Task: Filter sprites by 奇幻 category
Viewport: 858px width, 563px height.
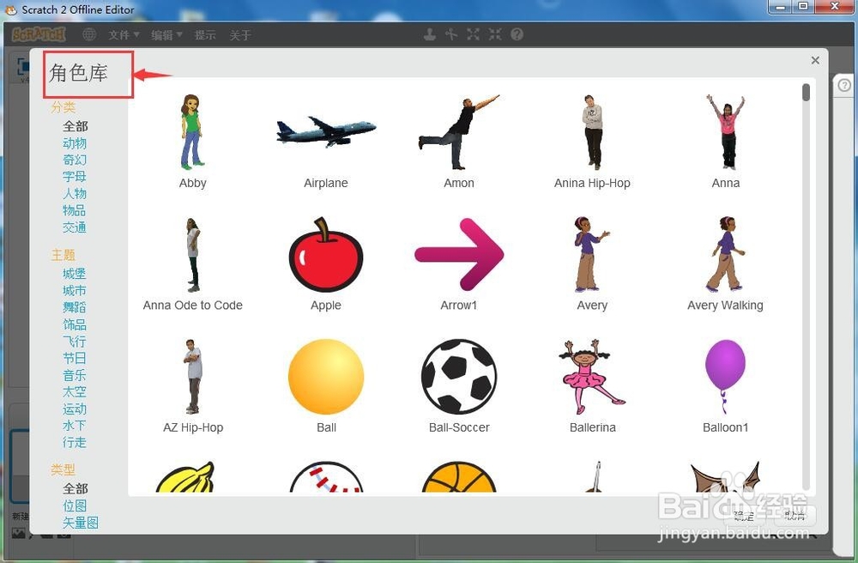Action: [75, 160]
